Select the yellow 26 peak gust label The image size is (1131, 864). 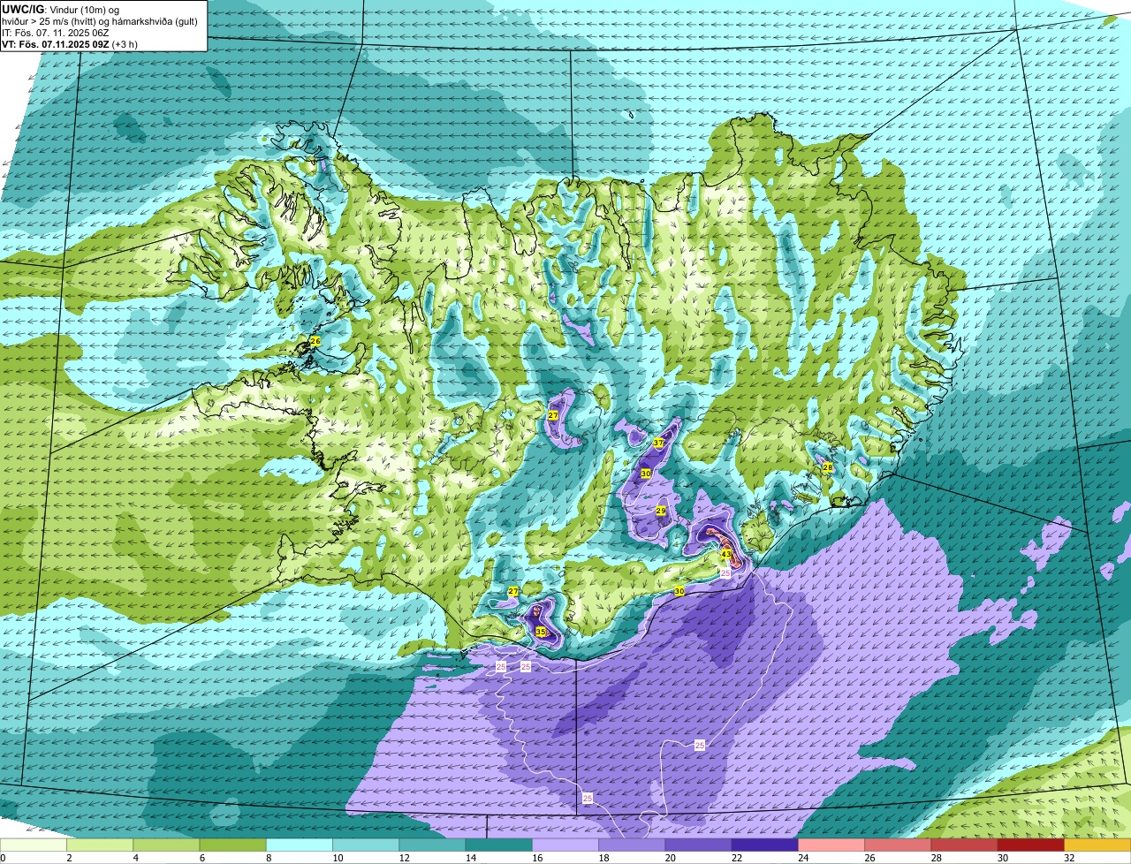point(315,341)
